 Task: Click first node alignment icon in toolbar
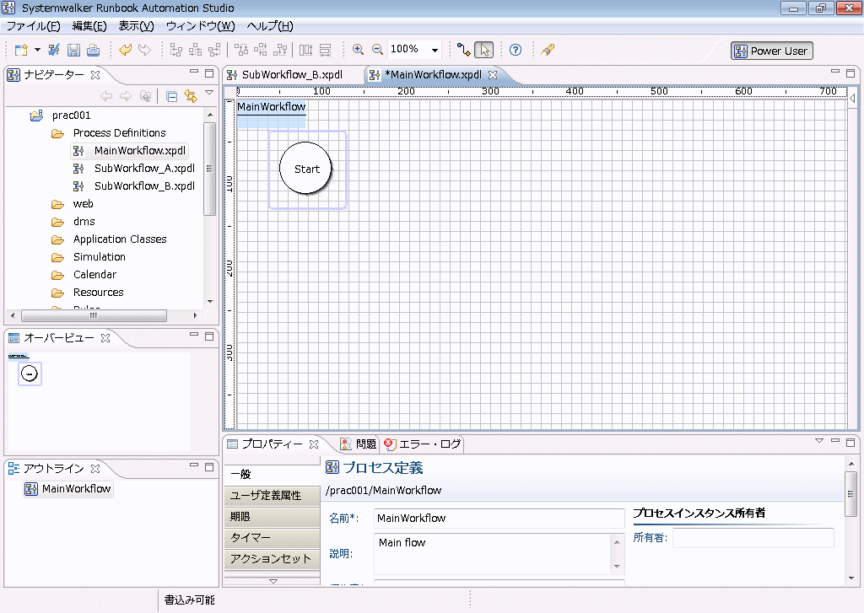pyautogui.click(x=175, y=50)
